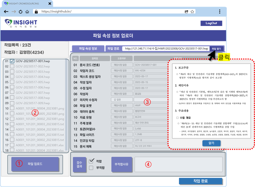The width and height of the screenshot is (255, 187).
Task: Click the 파일 열기 button
Action: 216,49
